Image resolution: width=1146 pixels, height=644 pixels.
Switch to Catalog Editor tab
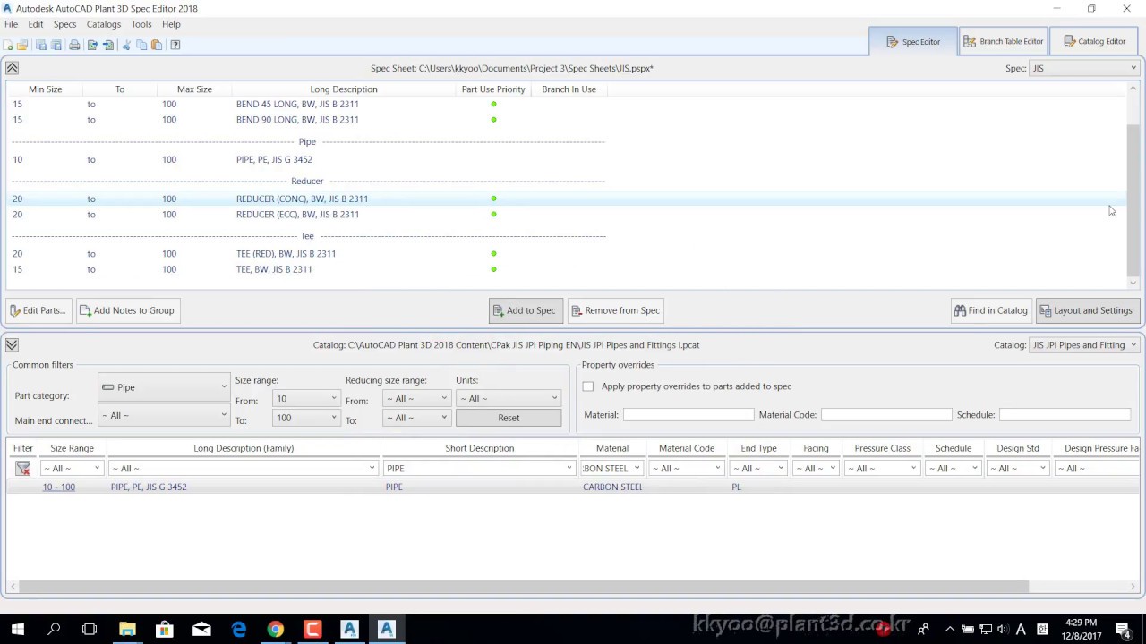1094,41
